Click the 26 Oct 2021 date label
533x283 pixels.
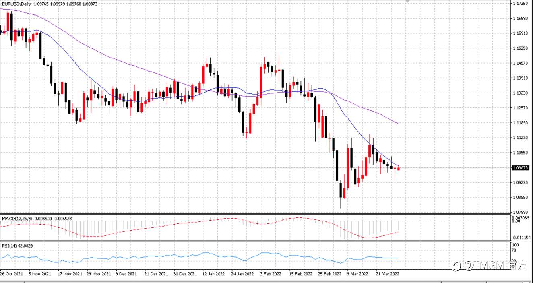point(12,274)
